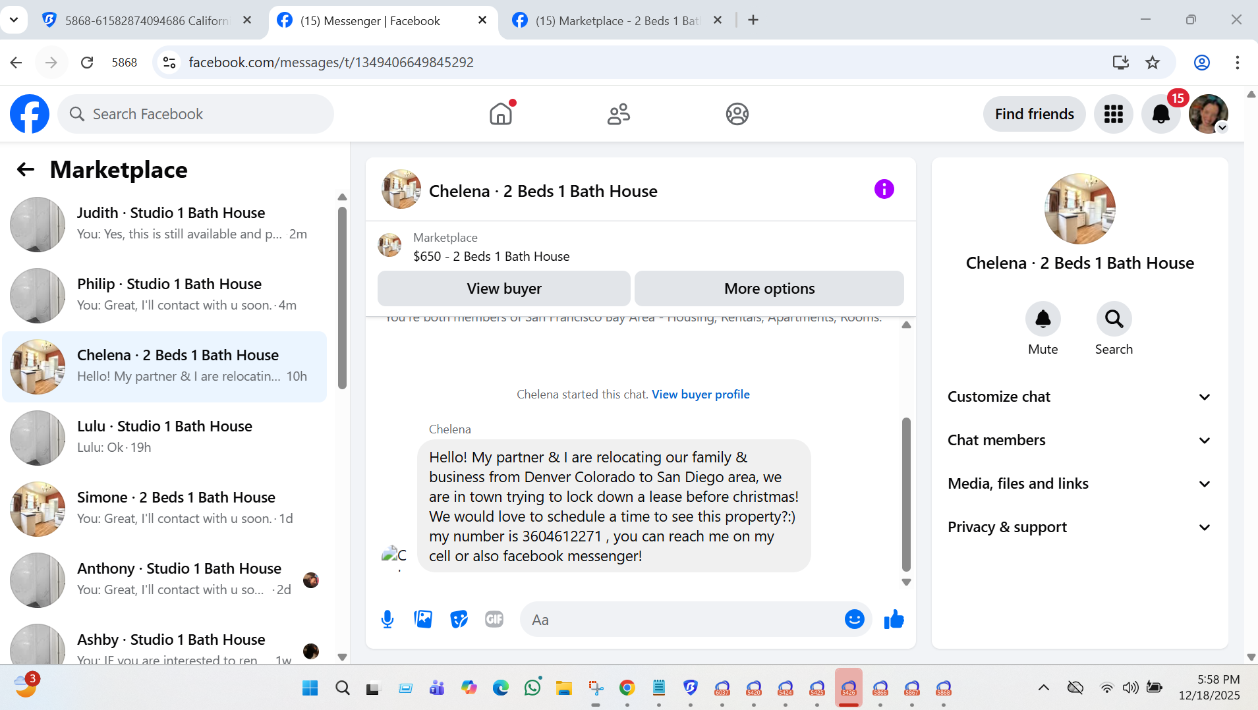Image resolution: width=1258 pixels, height=710 pixels.
Task: Click the Find friends button
Action: (1035, 114)
